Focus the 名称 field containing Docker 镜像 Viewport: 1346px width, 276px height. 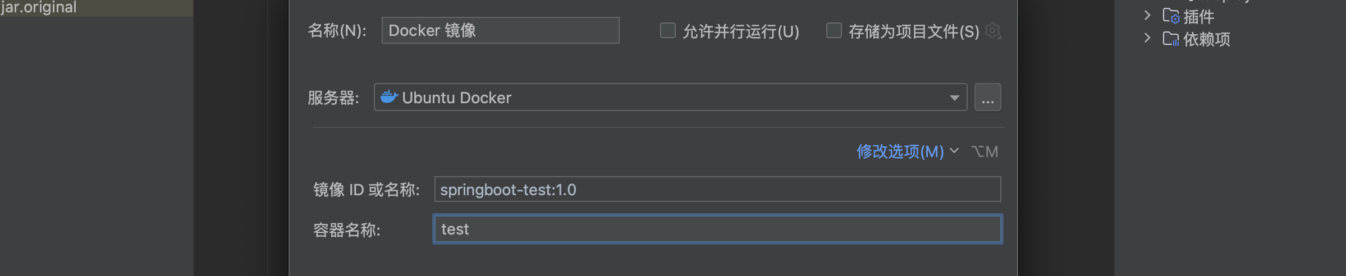click(x=500, y=30)
